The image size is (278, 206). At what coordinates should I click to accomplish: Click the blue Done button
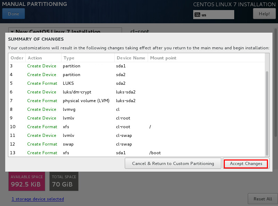coord(14,14)
